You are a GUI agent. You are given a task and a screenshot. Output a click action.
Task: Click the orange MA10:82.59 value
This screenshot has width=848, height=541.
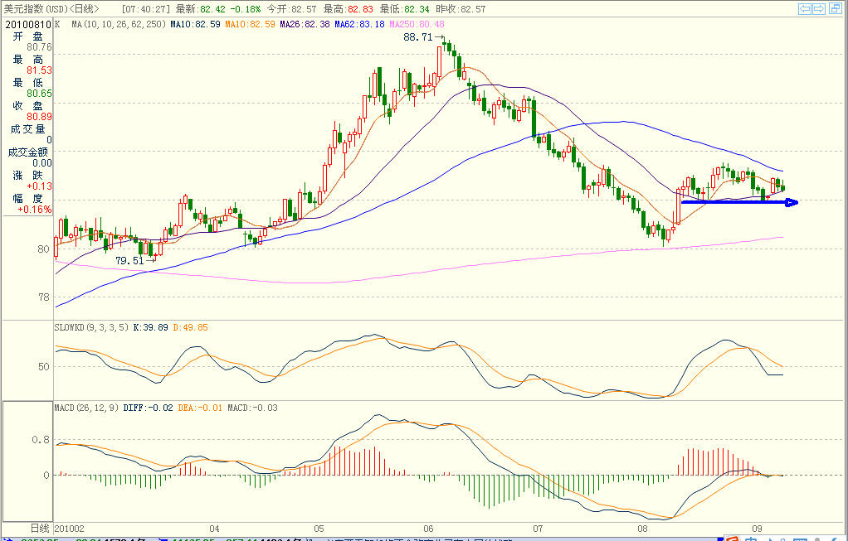pyautogui.click(x=250, y=24)
